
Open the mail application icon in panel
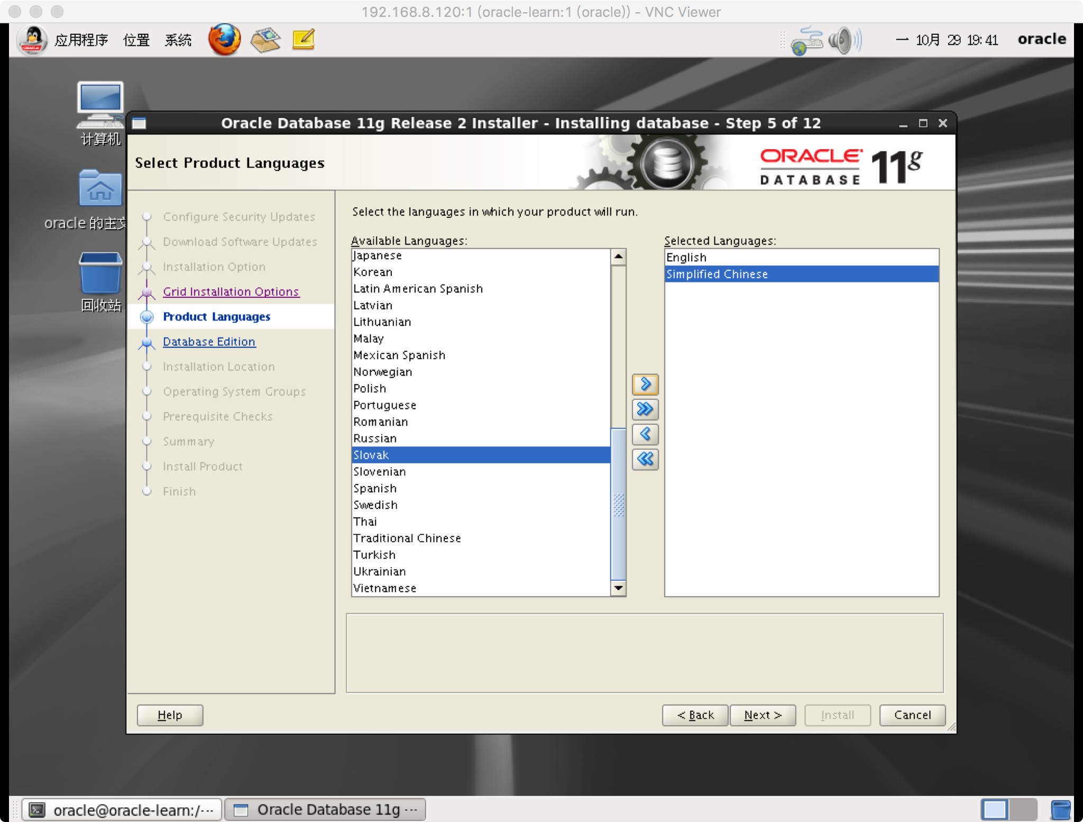coord(265,40)
